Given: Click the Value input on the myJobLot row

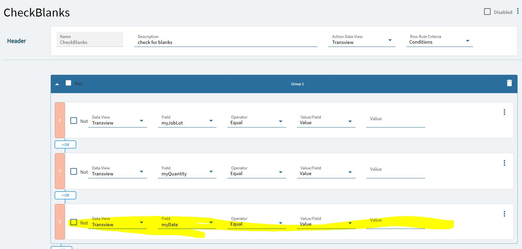Looking at the screenshot, I should (396, 121).
